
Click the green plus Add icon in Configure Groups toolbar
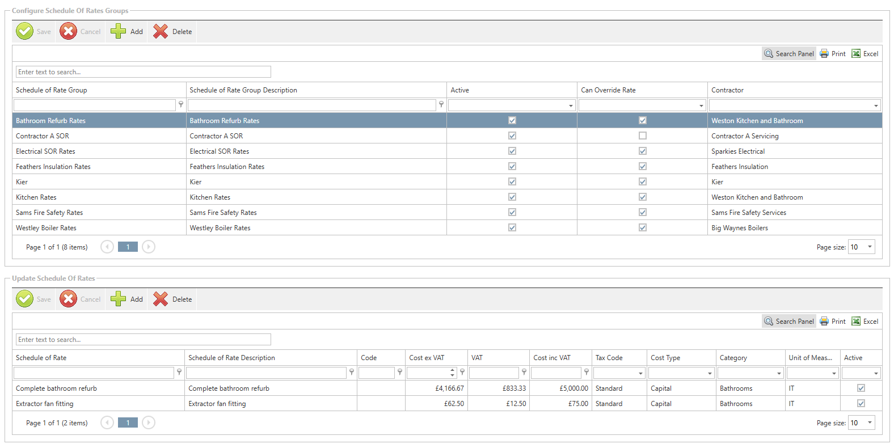pos(118,31)
